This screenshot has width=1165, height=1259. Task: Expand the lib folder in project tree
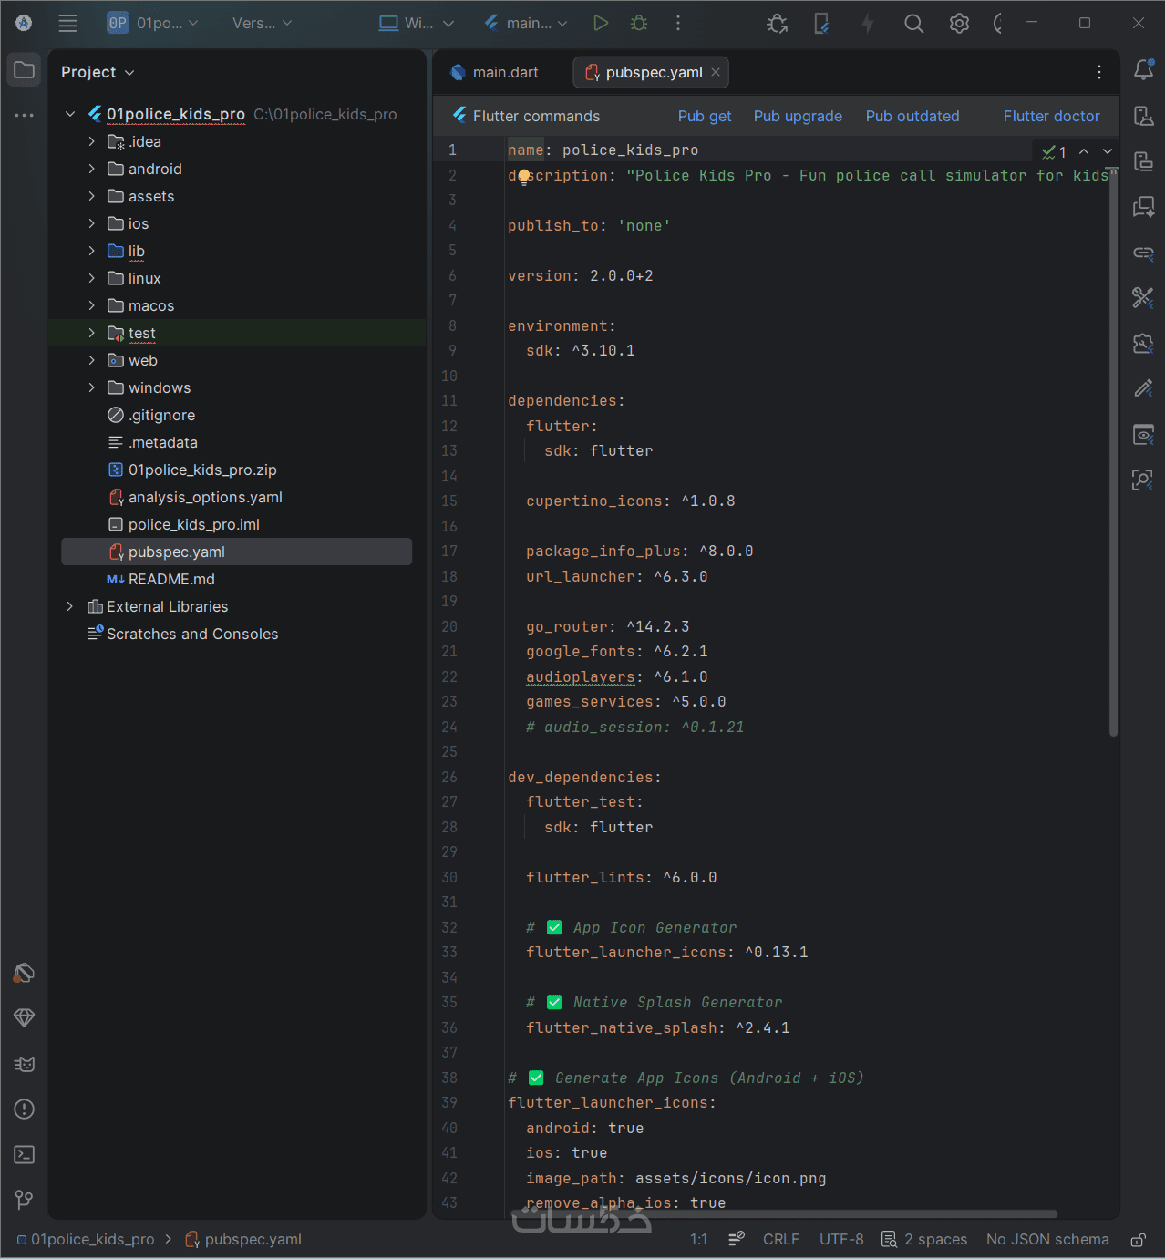[x=91, y=251]
